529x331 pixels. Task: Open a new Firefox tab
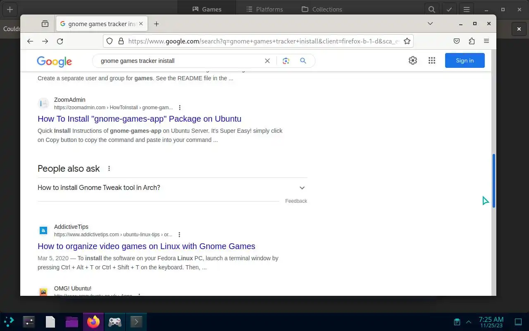pos(156,24)
